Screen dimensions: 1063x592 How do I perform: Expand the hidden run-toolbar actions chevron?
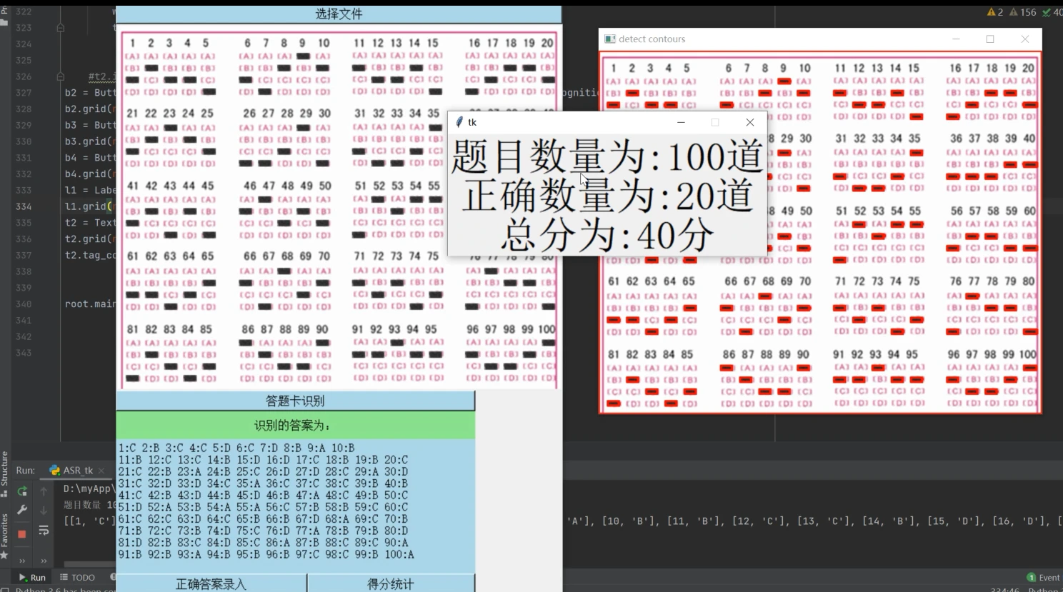(22, 561)
